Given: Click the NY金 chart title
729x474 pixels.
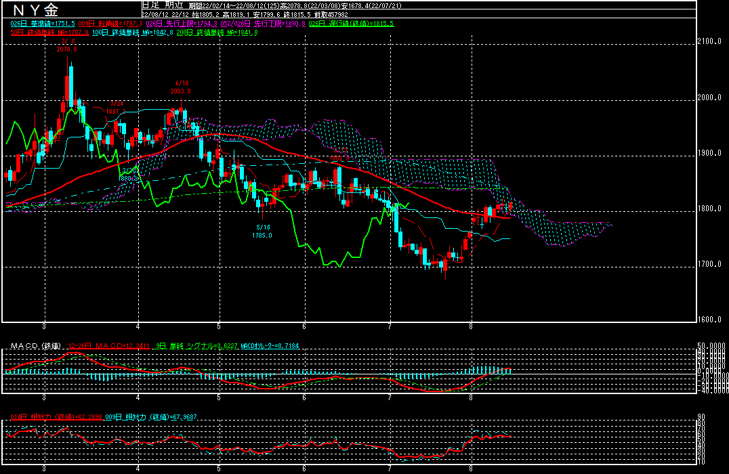Looking at the screenshot, I should tap(35, 9).
